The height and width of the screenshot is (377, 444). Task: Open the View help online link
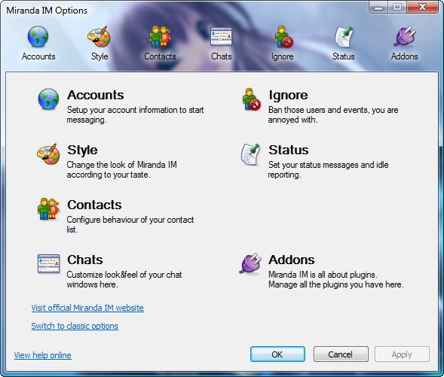pos(43,355)
